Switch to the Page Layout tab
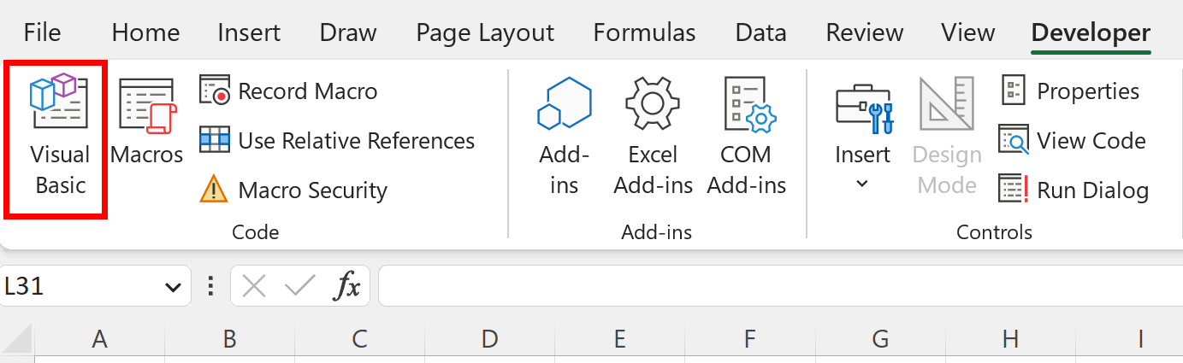This screenshot has width=1183, height=363. click(x=485, y=32)
